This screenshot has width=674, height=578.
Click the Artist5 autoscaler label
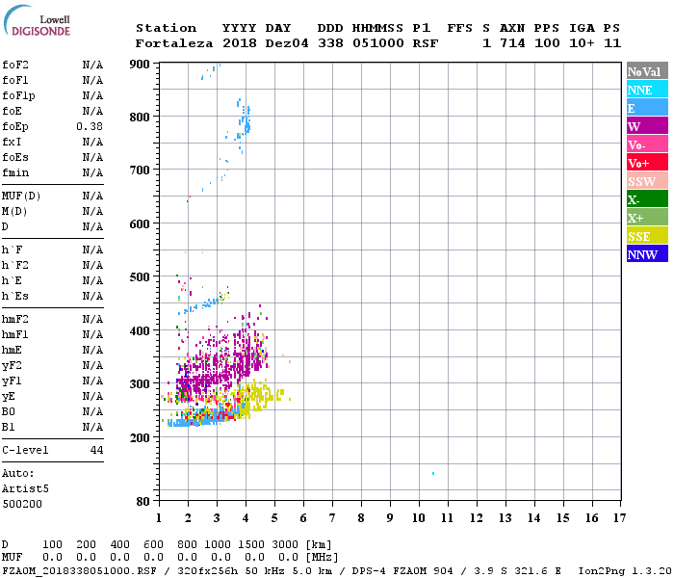pos(25,489)
